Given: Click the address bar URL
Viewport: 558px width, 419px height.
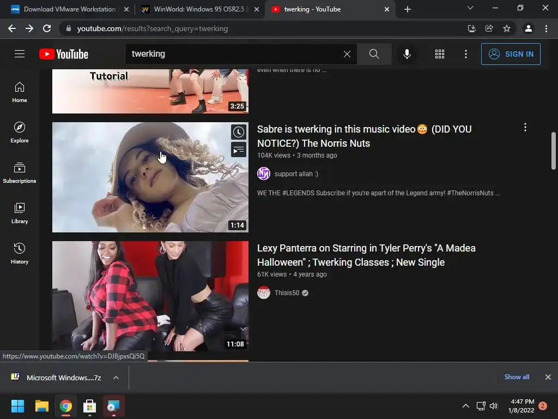Looking at the screenshot, I should 153,28.
